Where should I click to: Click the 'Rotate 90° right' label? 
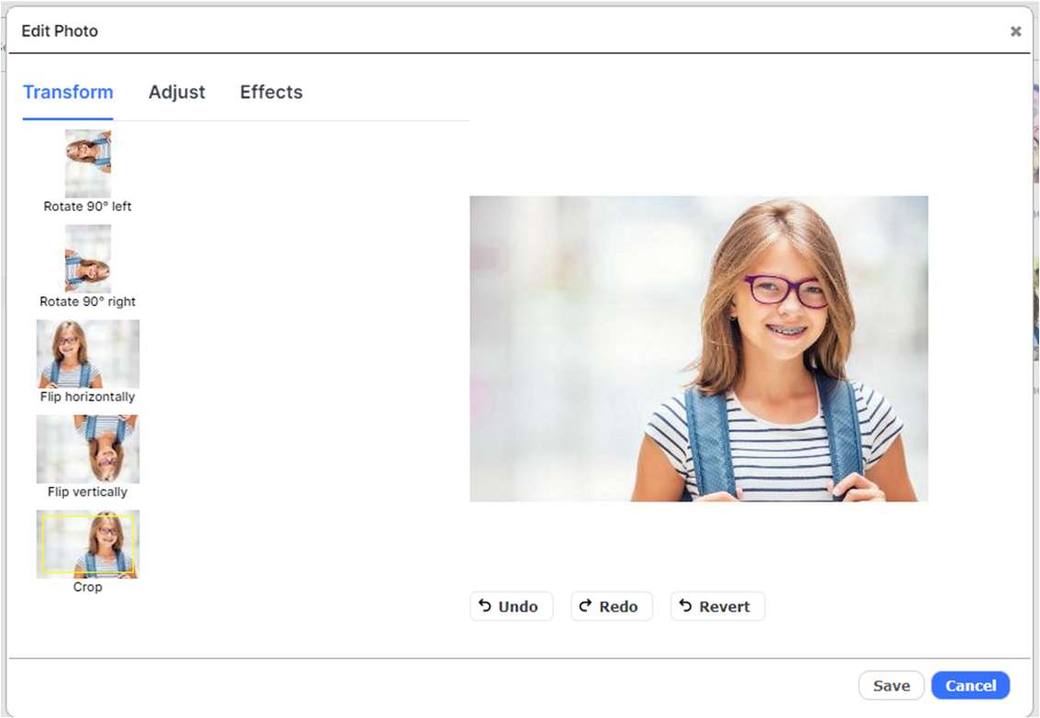click(87, 302)
